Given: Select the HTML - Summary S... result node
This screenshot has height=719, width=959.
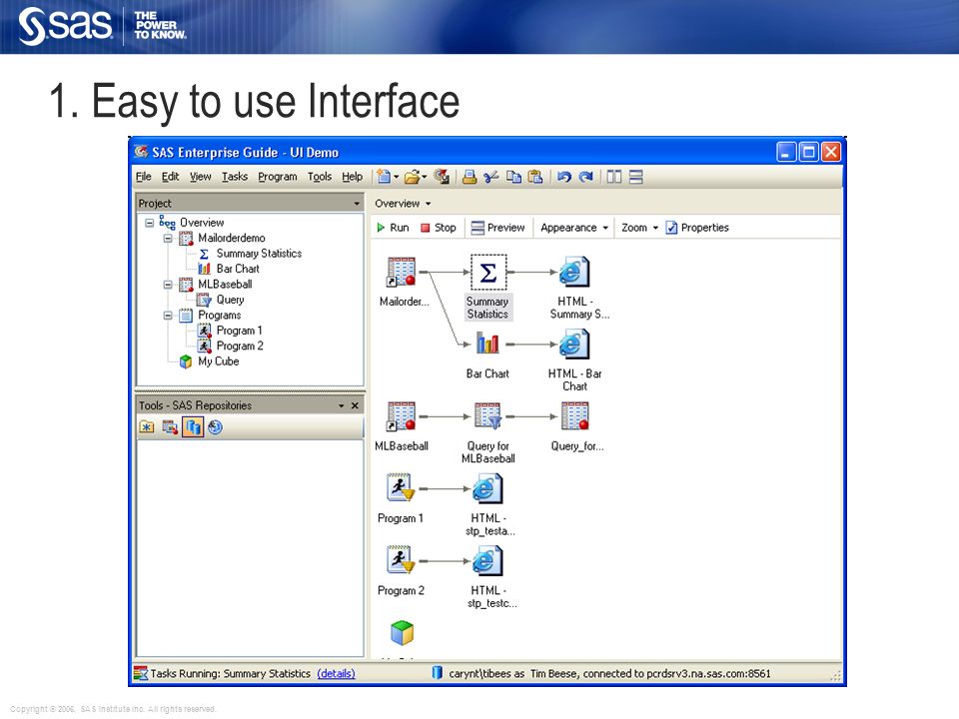Looking at the screenshot, I should tap(573, 272).
